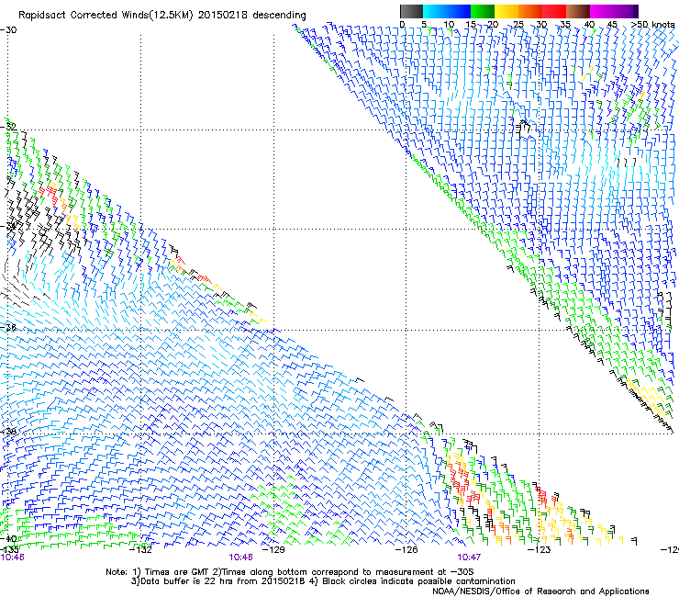Click the gray 0-5 knots color swatch
The image size is (679, 597).
(x=412, y=11)
